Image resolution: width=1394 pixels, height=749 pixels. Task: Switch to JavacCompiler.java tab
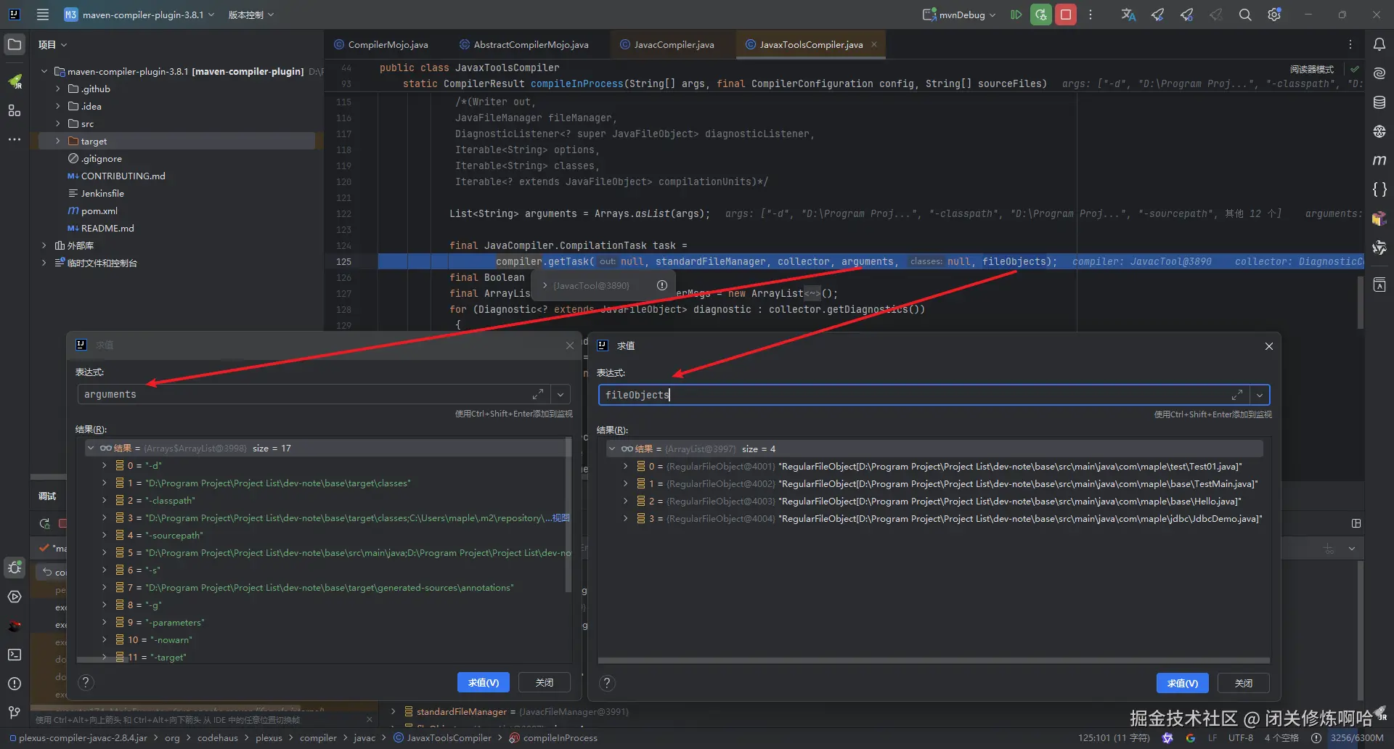coord(667,44)
